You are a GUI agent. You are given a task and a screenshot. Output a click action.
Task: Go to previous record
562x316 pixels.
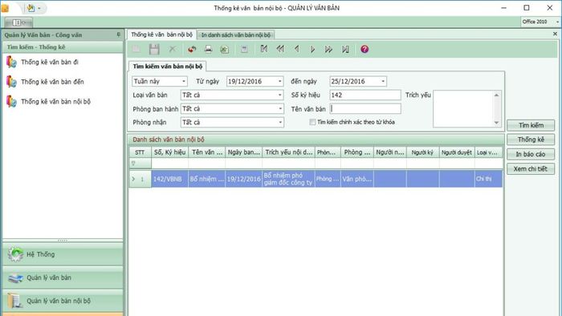tap(297, 49)
